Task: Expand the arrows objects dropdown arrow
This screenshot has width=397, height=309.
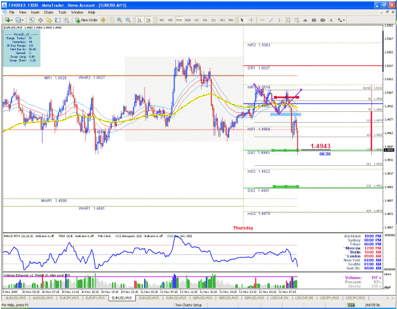Action: [344, 20]
